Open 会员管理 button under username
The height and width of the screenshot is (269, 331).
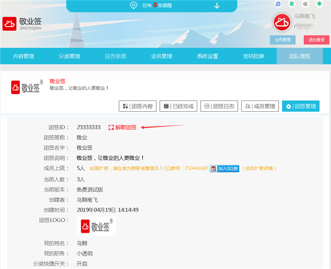pos(282,40)
